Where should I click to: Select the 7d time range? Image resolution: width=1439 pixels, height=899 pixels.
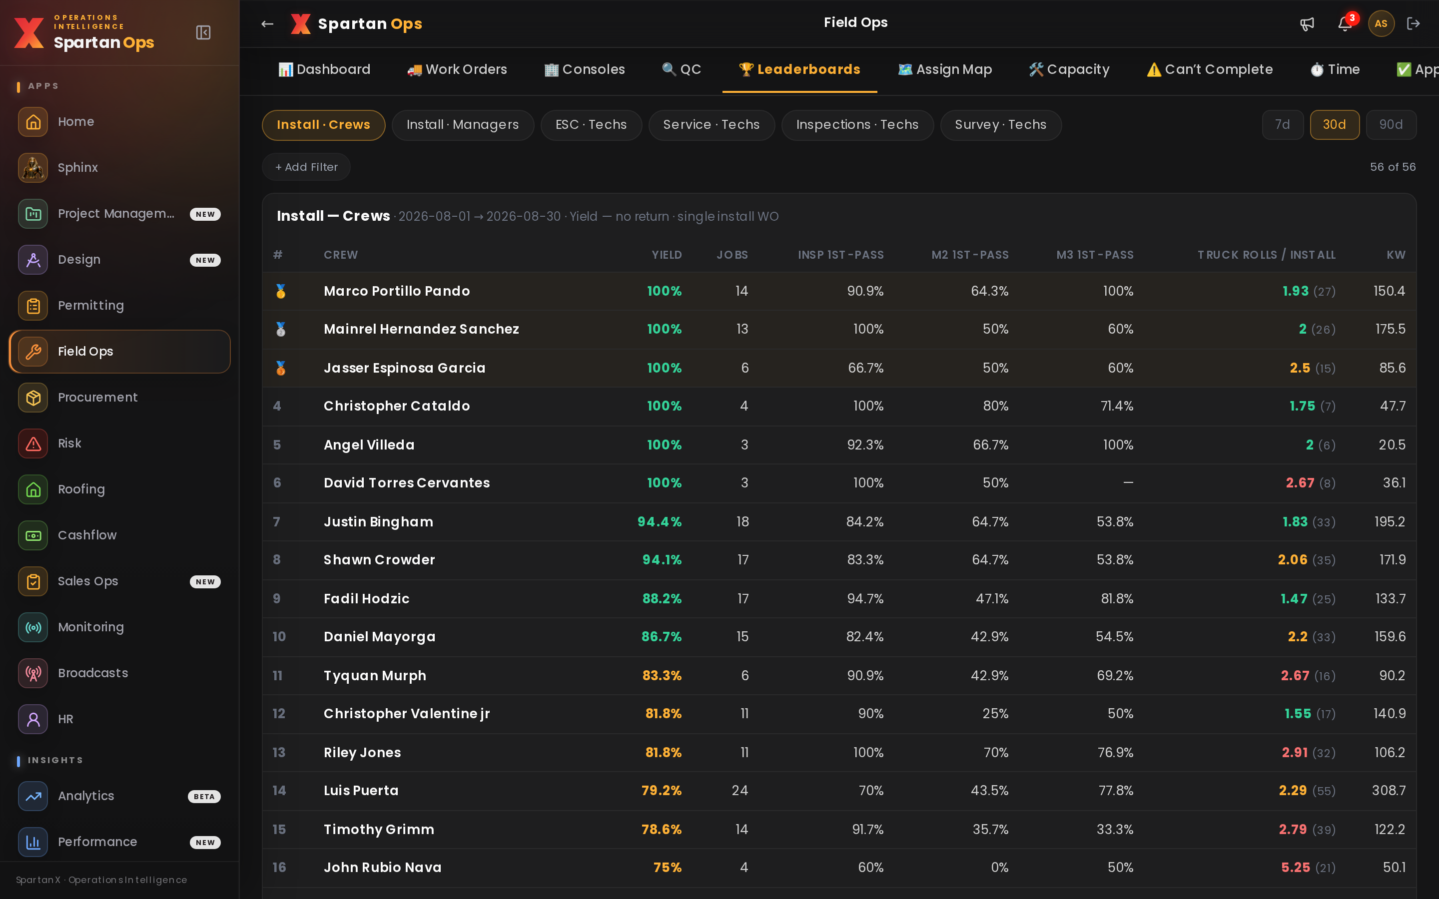(1283, 125)
